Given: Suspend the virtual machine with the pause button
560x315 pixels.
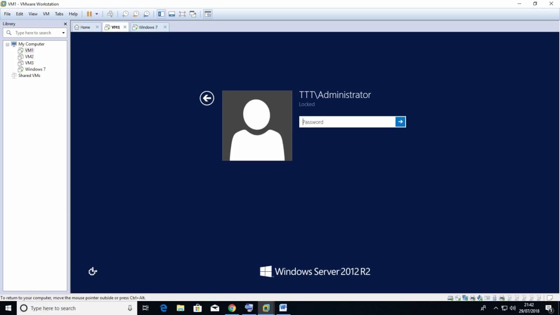Looking at the screenshot, I should click(89, 14).
